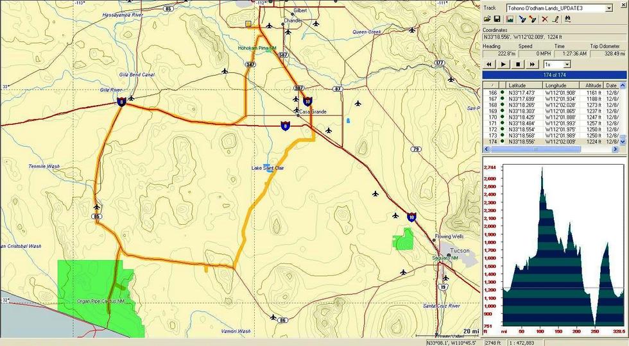
Task: Click the route 347 highway marker
Action: 250,64
